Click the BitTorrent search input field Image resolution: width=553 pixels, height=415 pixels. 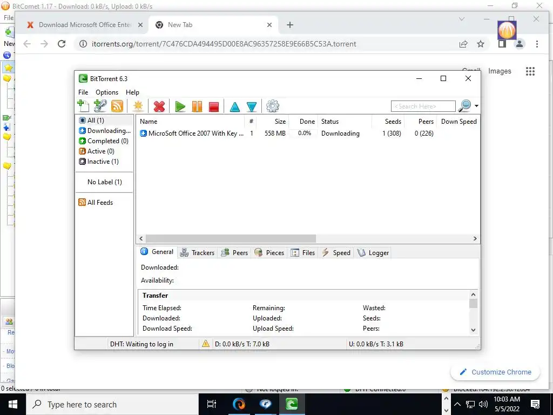pos(423,106)
